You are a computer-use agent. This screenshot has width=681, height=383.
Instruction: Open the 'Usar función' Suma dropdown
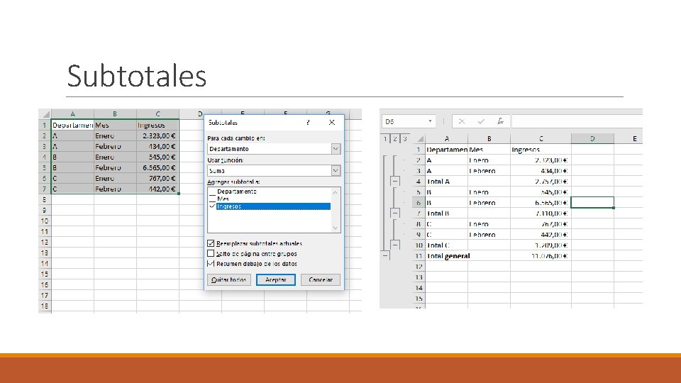tap(336, 171)
